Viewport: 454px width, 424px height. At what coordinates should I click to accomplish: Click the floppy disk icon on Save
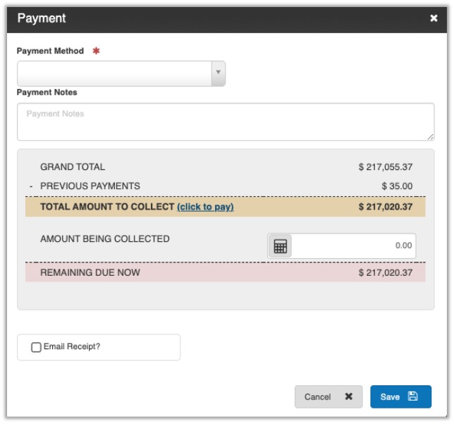tap(413, 396)
